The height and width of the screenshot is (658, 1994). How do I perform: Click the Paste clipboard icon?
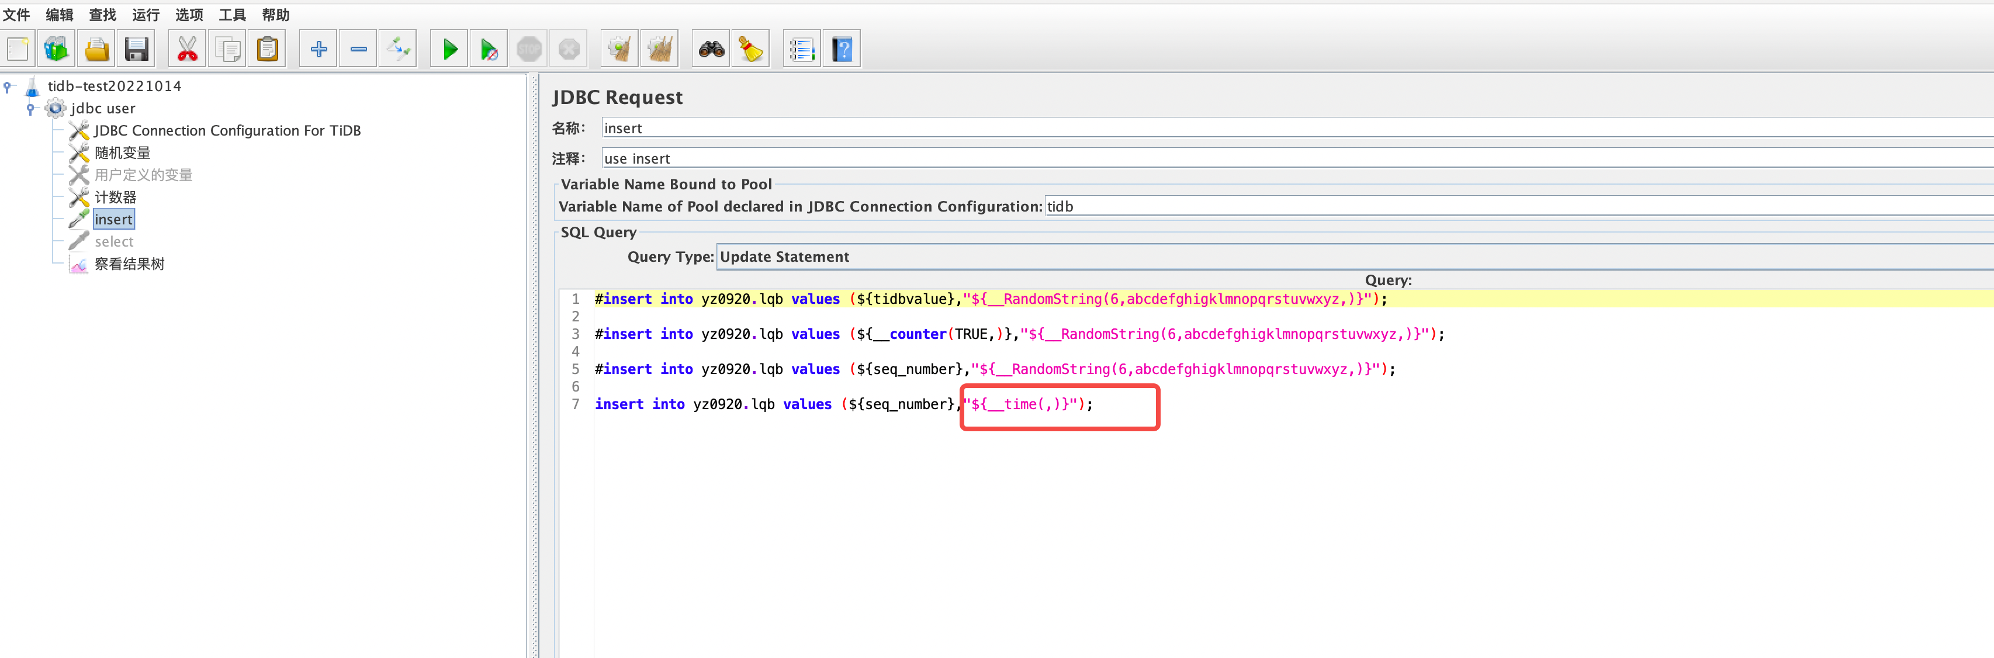(x=267, y=50)
